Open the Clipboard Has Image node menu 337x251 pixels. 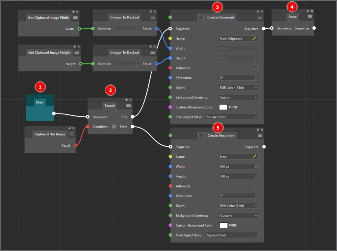click(x=71, y=134)
